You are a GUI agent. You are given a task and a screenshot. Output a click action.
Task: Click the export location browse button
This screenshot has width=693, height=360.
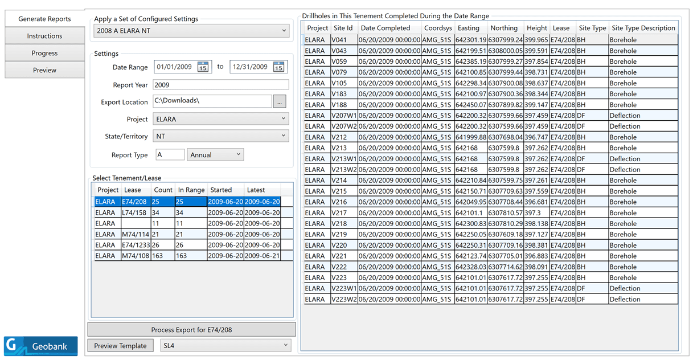(279, 102)
